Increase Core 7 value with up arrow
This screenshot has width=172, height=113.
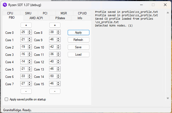[29, 83]
